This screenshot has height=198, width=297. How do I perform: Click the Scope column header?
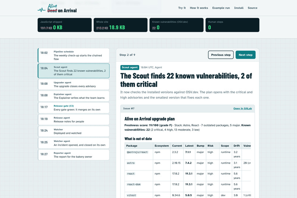coord(225,146)
